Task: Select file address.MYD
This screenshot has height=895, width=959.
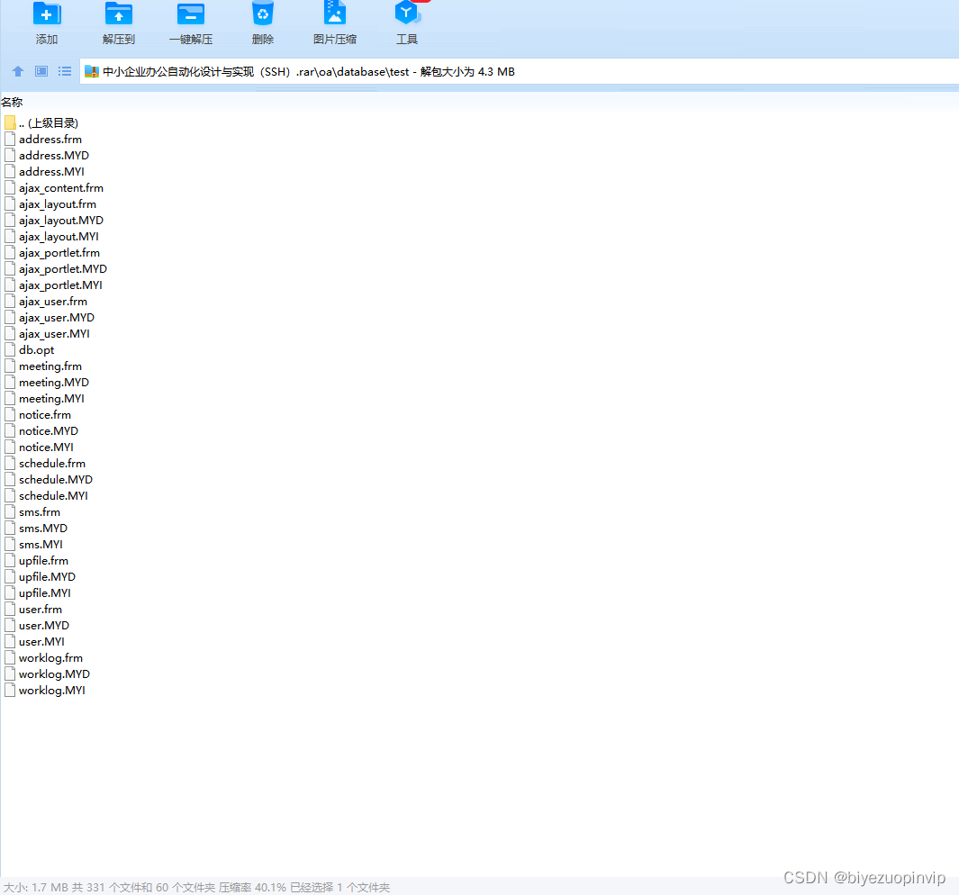Action: 54,156
